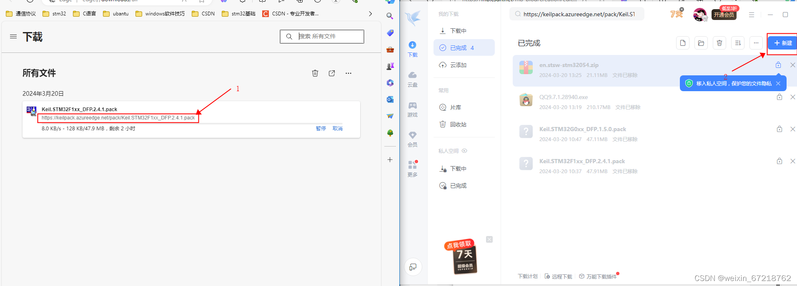Select 下载 in the Xunlei left rail
Screen dimensions: 797x286
coord(412,49)
